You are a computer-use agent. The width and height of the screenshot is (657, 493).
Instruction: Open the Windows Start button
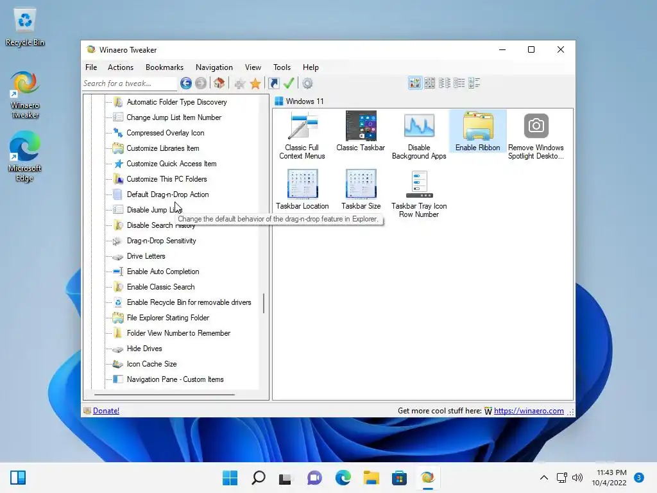230,478
